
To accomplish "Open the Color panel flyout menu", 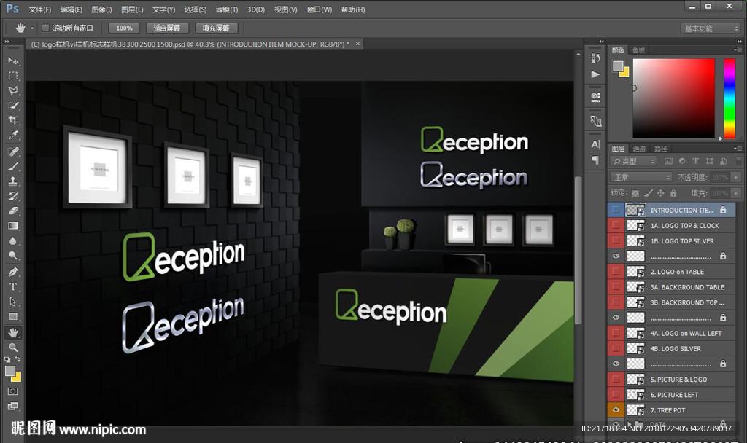I will pyautogui.click(x=738, y=50).
